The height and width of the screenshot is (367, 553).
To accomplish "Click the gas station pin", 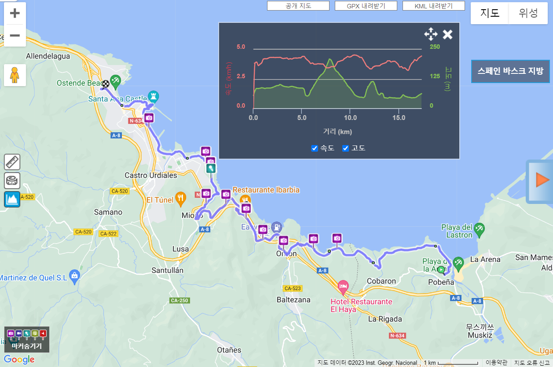I will click(x=276, y=227).
